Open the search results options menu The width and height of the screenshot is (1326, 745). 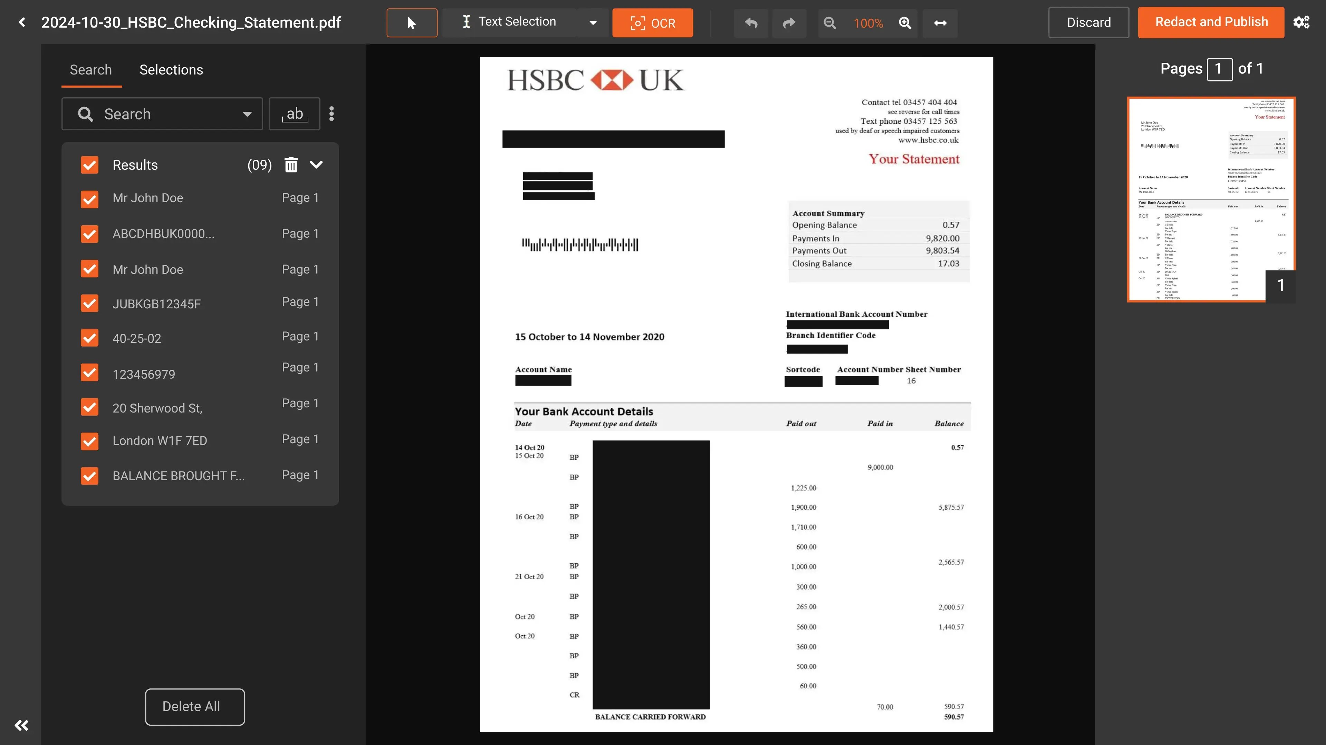coord(331,113)
